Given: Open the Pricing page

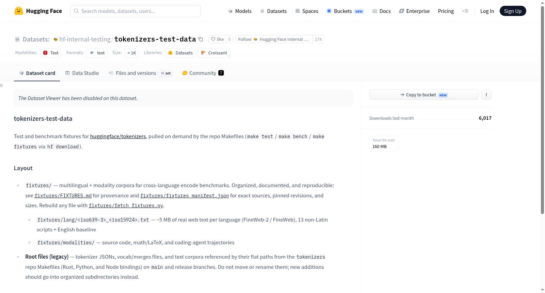Looking at the screenshot, I should [446, 11].
